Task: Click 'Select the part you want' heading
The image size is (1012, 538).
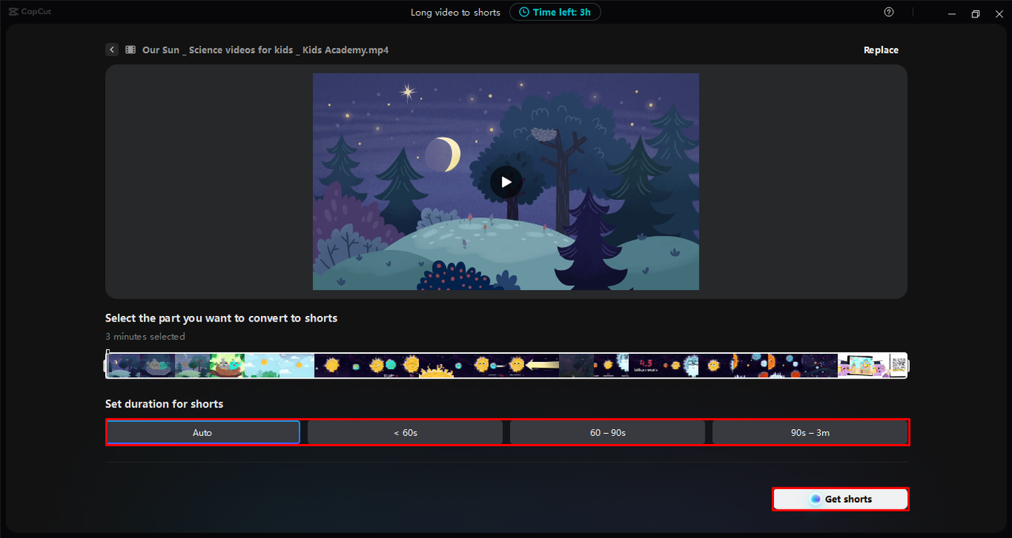Action: click(x=221, y=318)
